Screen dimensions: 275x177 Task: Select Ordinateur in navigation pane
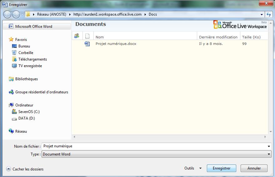pyautogui.click(x=24, y=105)
